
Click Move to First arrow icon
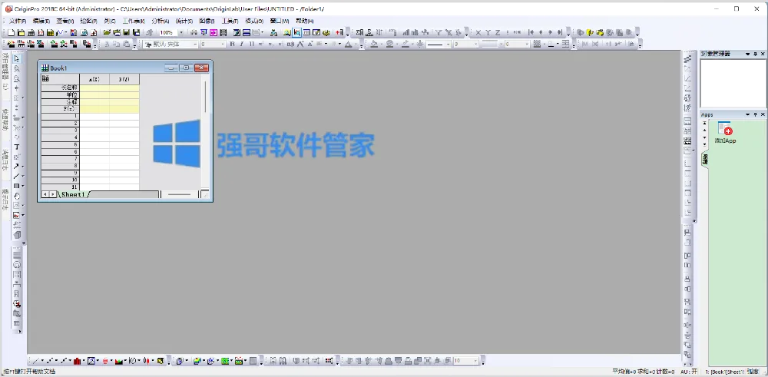pos(531,32)
